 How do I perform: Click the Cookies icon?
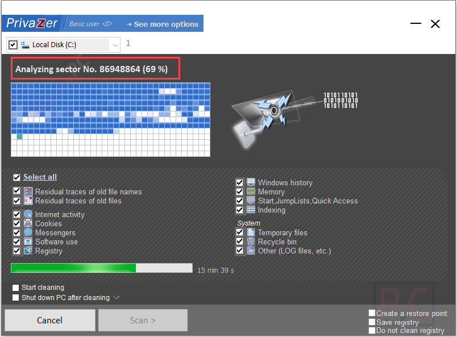pos(28,223)
